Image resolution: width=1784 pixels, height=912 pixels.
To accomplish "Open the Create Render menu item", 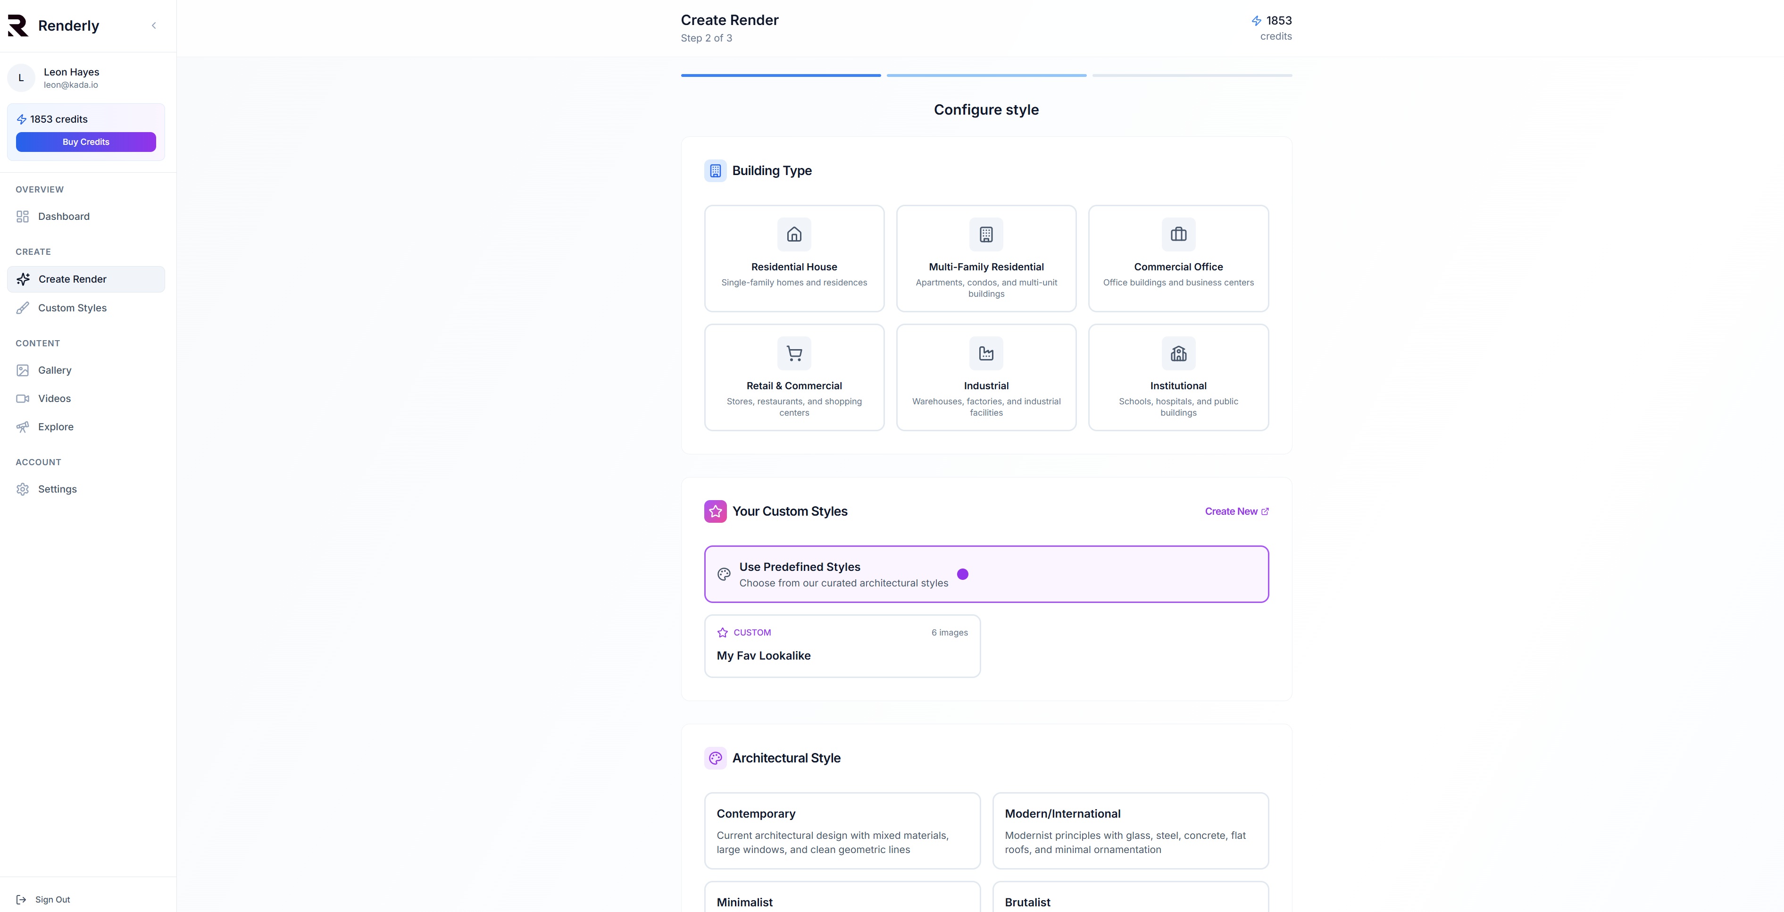I will tap(86, 279).
